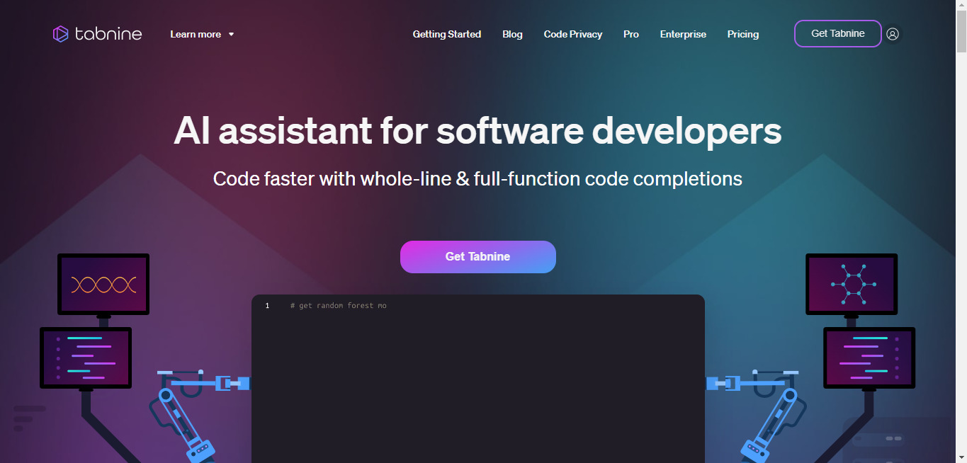This screenshot has height=463, width=967.
Task: Click the gradient Get Tabnine hero button
Action: tap(478, 257)
